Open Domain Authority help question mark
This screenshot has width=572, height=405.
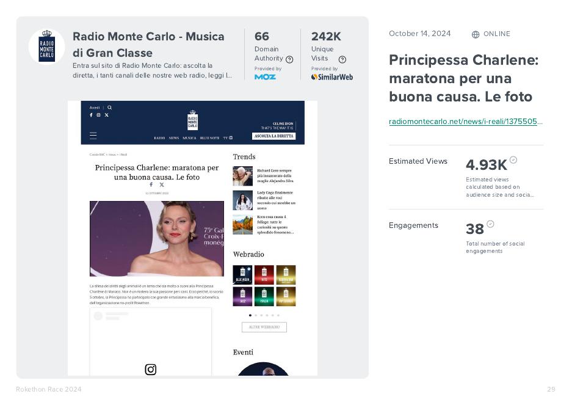(289, 59)
